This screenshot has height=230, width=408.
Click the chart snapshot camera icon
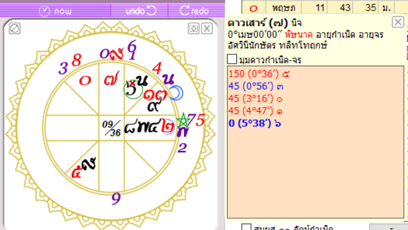(x=193, y=28)
